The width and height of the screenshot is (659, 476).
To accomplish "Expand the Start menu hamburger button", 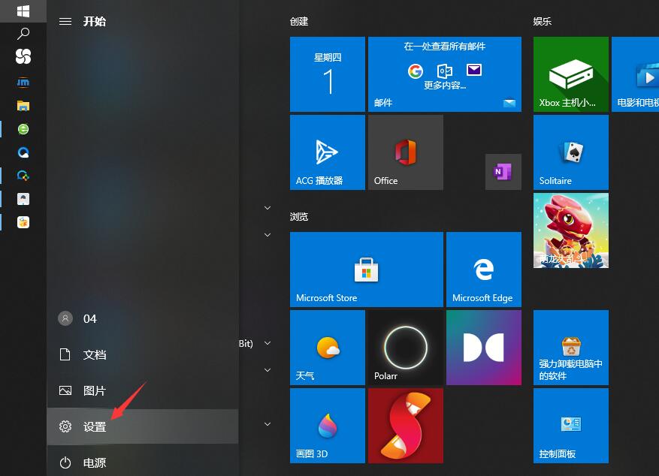I will pyautogui.click(x=65, y=22).
